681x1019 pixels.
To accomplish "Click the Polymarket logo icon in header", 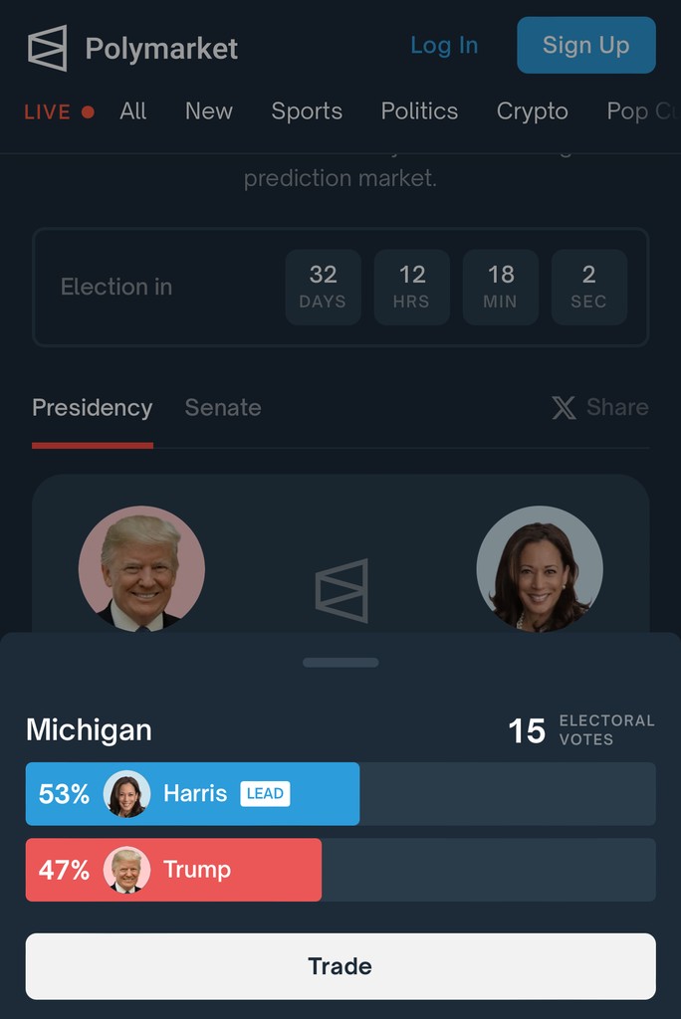I will pyautogui.click(x=48, y=48).
